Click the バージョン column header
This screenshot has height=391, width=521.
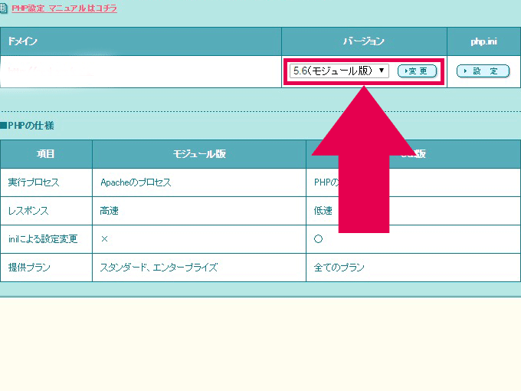click(x=364, y=41)
